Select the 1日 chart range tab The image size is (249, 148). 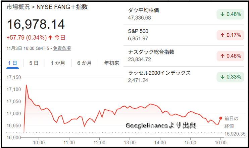pos(12,63)
